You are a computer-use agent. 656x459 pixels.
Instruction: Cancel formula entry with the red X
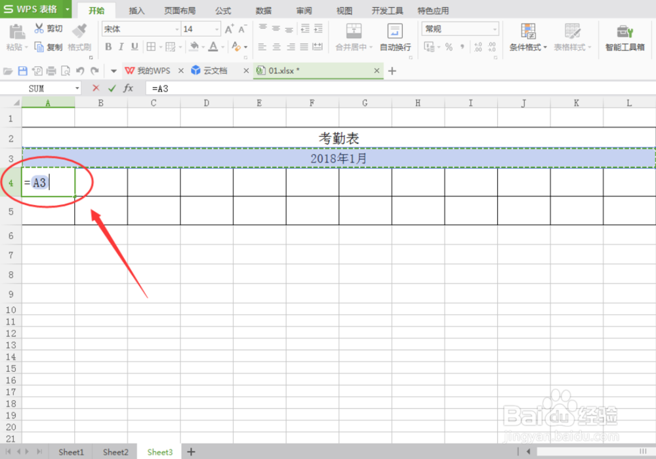click(94, 88)
